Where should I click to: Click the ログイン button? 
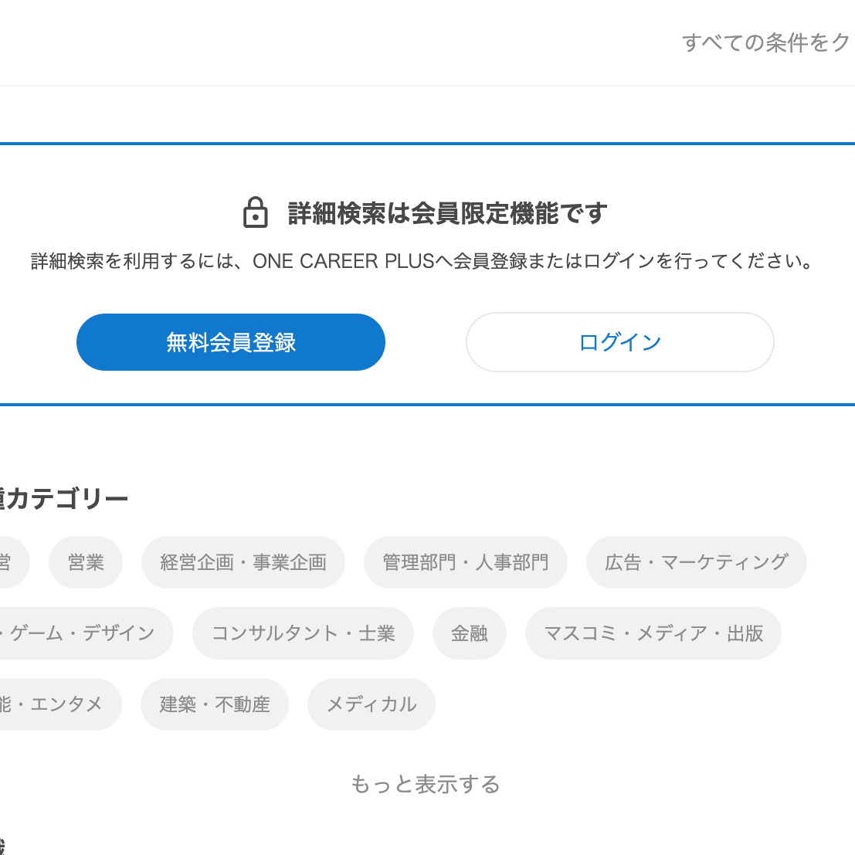(x=619, y=342)
